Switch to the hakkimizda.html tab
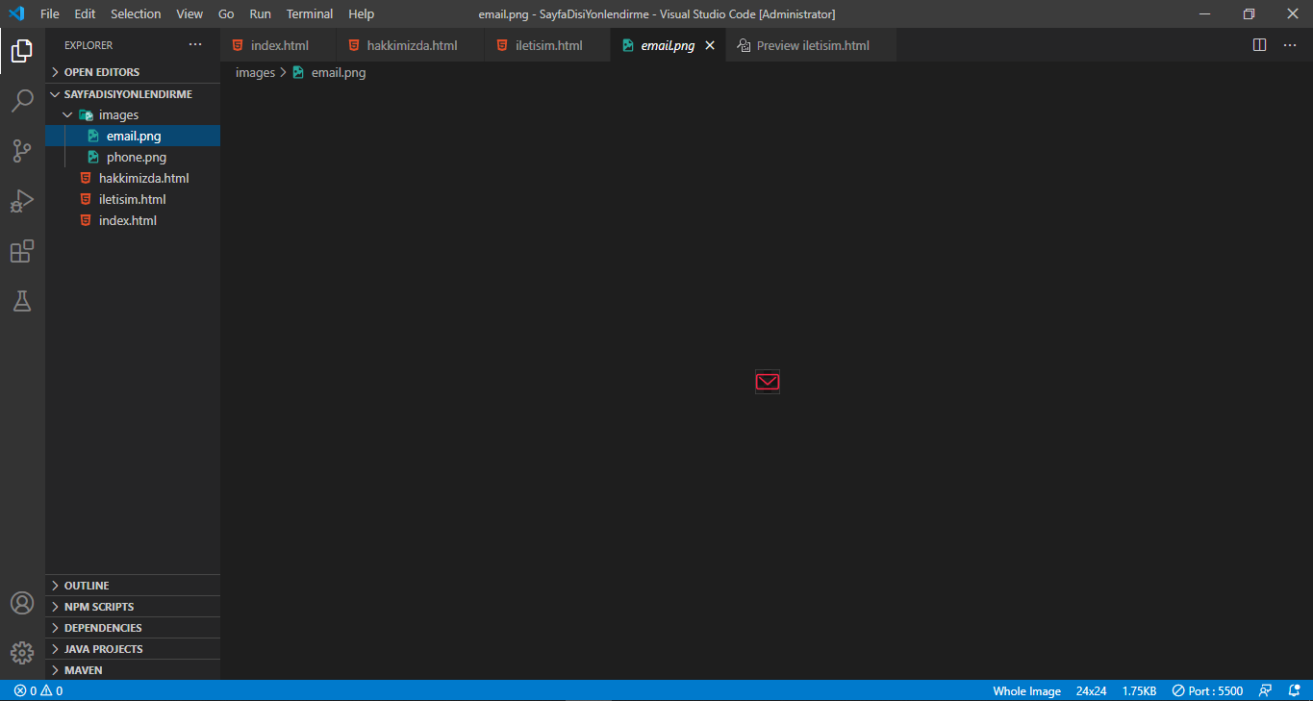The image size is (1313, 701). (412, 45)
